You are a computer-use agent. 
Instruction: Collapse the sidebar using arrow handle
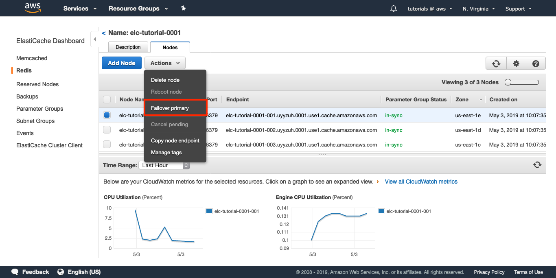[95, 39]
